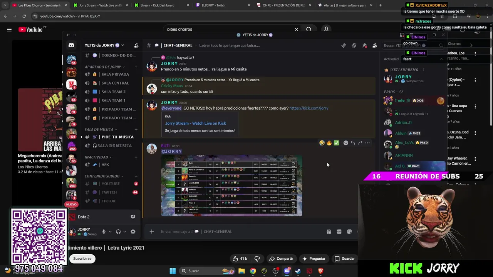
Task: Toggle Discord microphone mute
Action: [104, 232]
